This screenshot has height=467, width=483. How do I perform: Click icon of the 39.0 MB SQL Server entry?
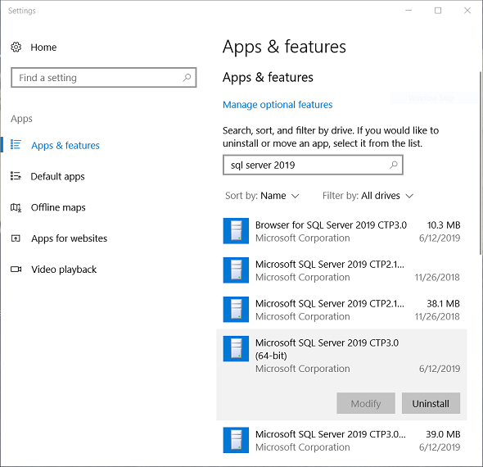click(x=236, y=440)
